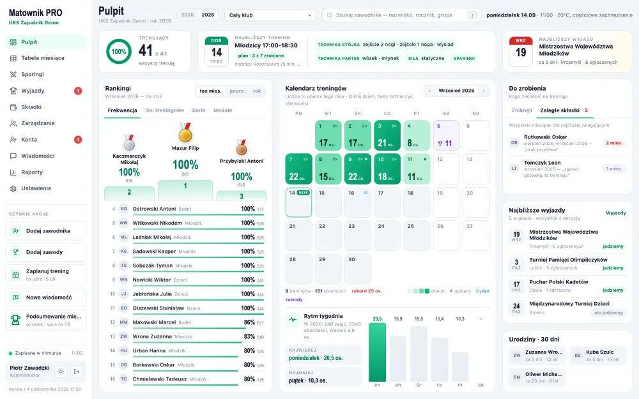This screenshot has width=639, height=399.
Task: Toggle light/dark theme with sun icon
Action: point(61,372)
